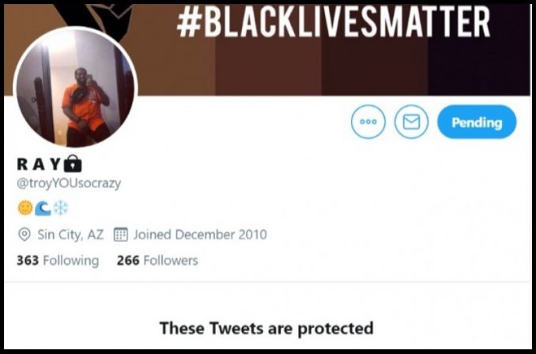
Task: Click the Sin City, AZ location text
Action: click(70, 235)
